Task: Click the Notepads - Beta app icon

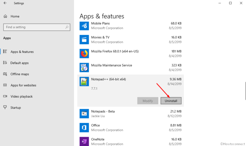Action: tap(84, 114)
